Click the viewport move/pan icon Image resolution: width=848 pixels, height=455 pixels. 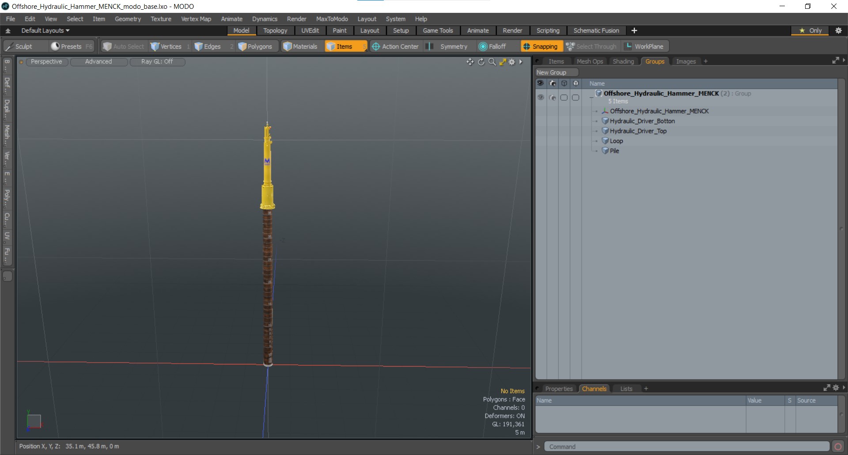pos(470,62)
